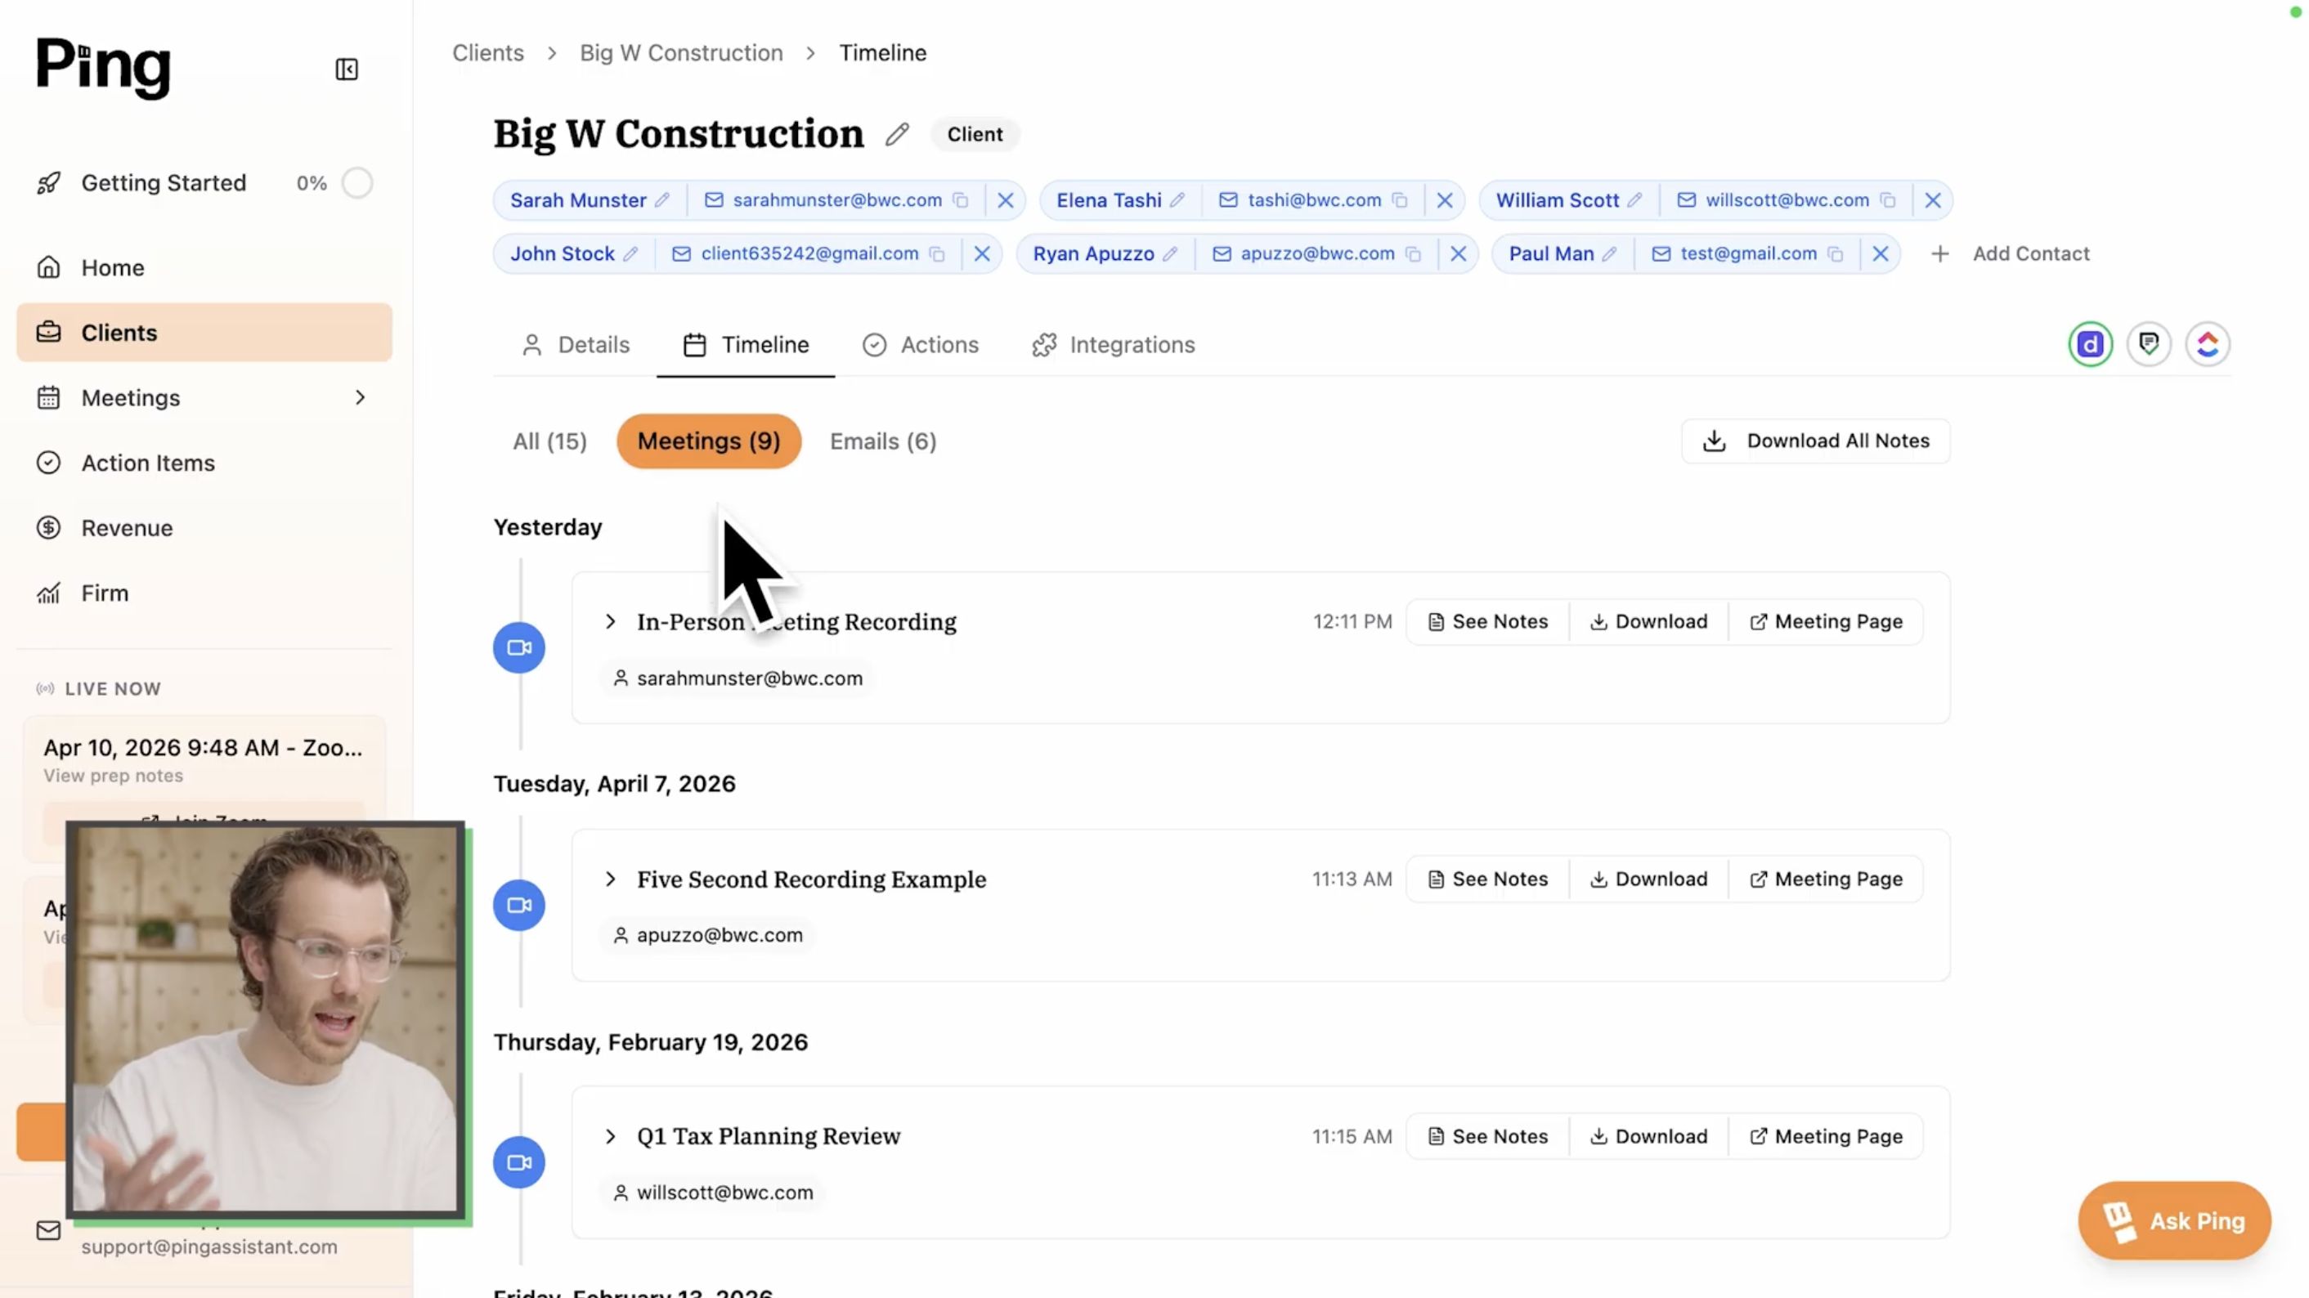Viewport: 2309px width, 1298px height.
Task: Click Download All Notes button
Action: [1815, 441]
